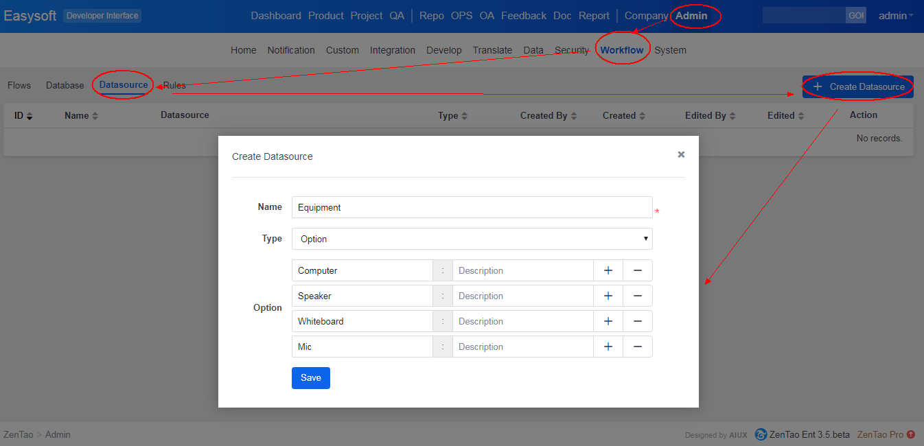The height and width of the screenshot is (446, 924).
Task: Remove the Whiteboard option row
Action: click(637, 321)
